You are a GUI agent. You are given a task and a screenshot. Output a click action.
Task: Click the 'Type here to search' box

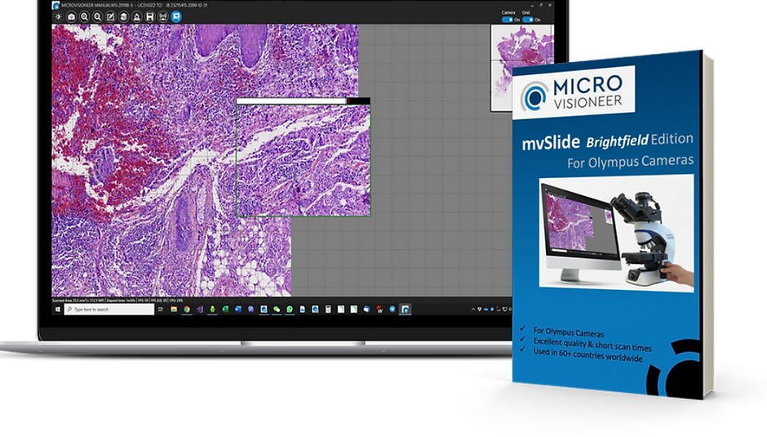coord(109,309)
